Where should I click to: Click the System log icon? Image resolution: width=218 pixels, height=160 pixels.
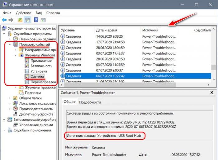[x=27, y=77]
